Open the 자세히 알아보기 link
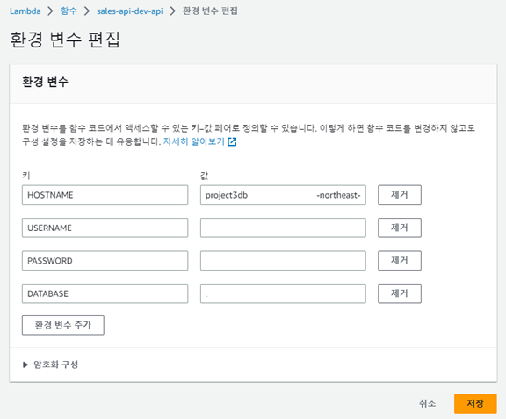506x419 pixels. pyautogui.click(x=193, y=141)
